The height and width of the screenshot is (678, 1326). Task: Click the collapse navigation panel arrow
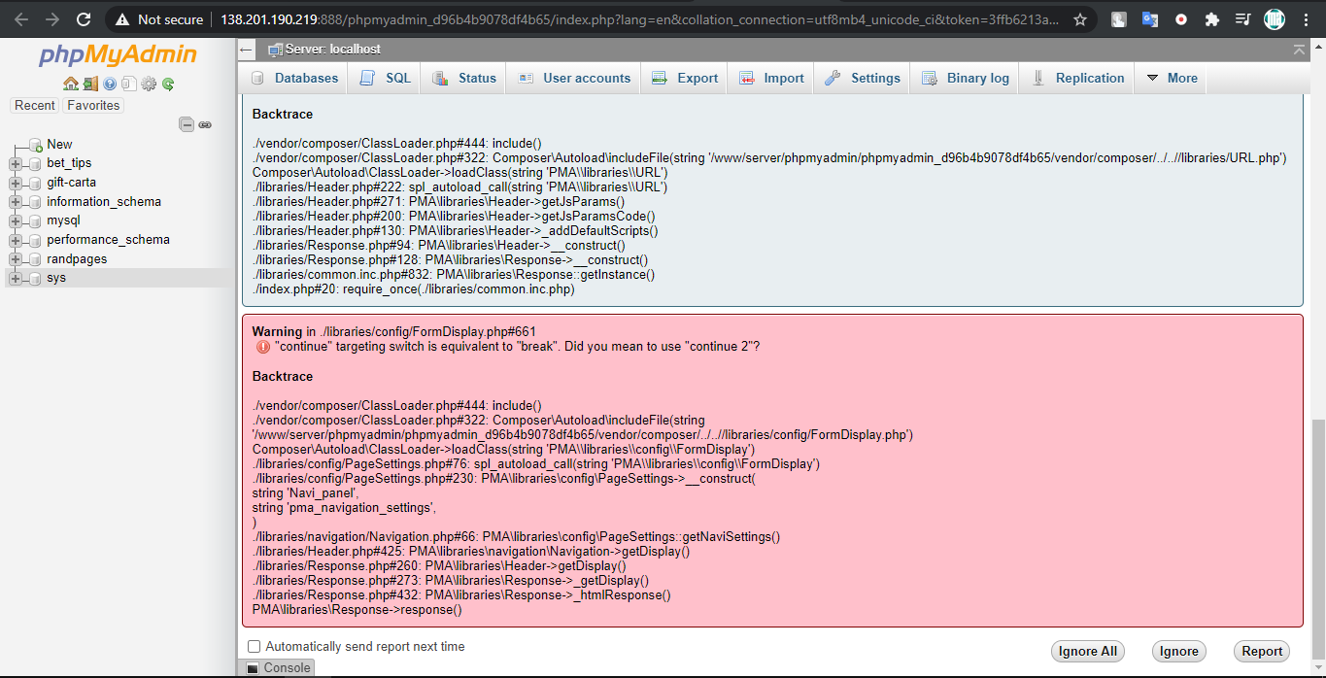(x=246, y=49)
